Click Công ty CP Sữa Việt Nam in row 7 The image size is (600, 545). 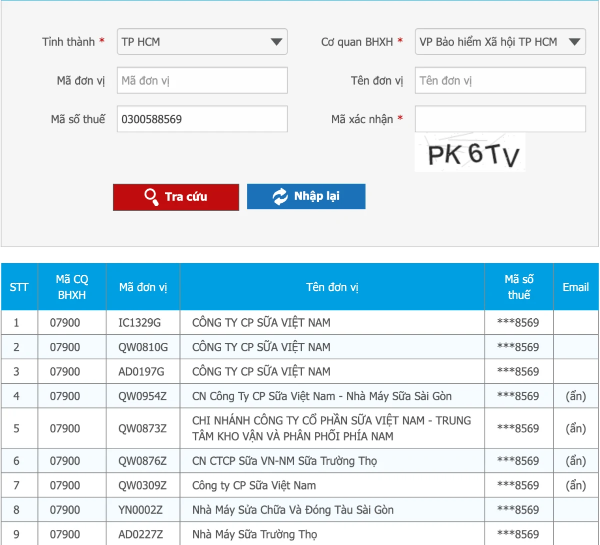[x=254, y=485]
